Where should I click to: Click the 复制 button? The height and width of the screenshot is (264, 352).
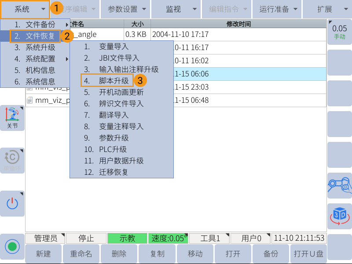(x=157, y=254)
